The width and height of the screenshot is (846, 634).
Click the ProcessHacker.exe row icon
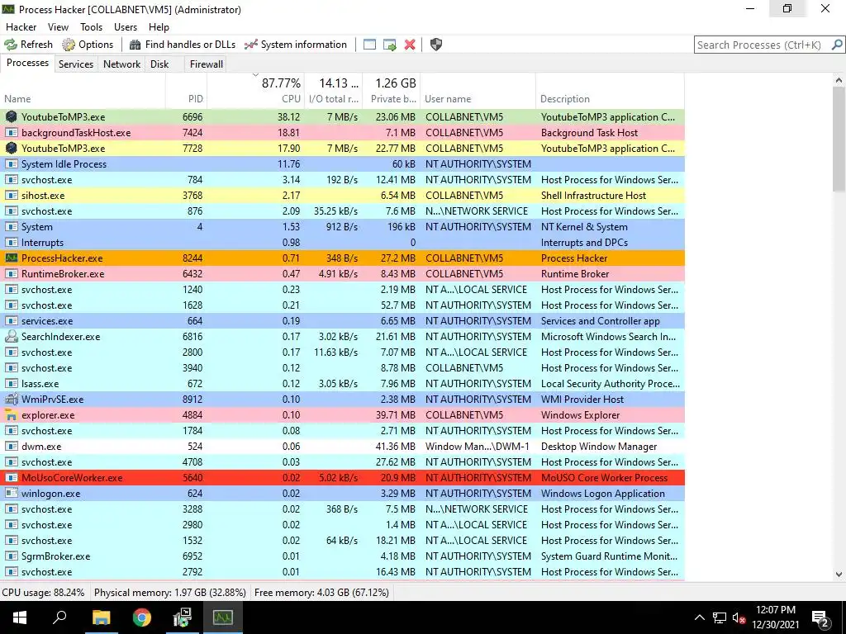click(x=11, y=258)
